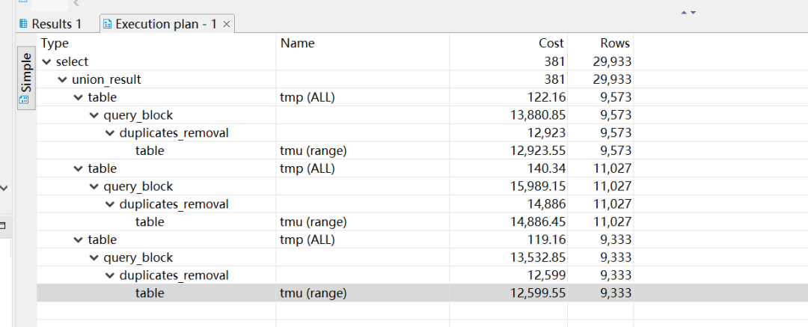Click 'tmp (ALL)' in the 9,333 rows line
Screen dimensions: 808x327
click(x=307, y=239)
